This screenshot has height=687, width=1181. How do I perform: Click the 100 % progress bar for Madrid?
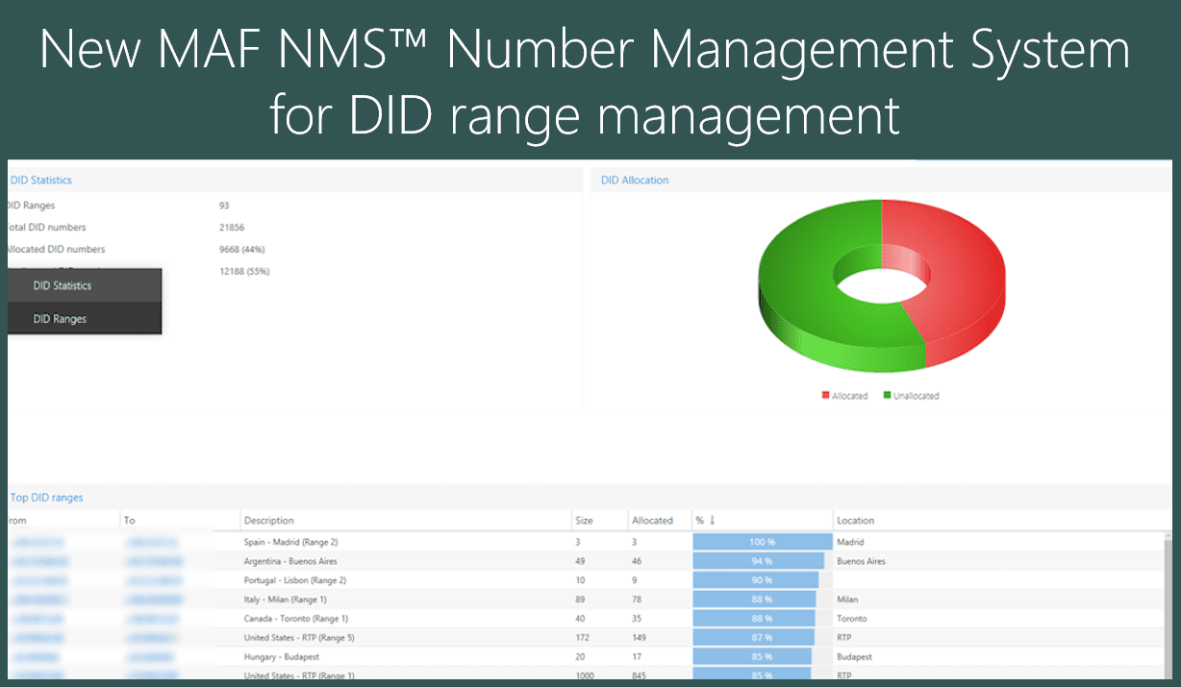[x=762, y=541]
